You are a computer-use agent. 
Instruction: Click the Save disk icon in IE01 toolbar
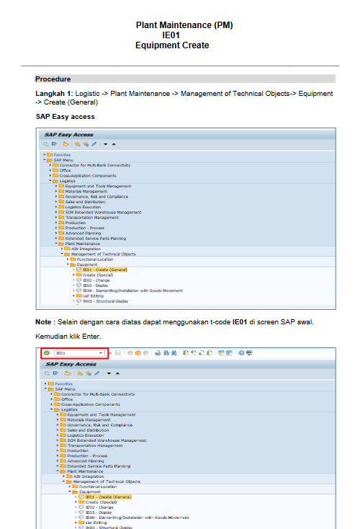click(118, 353)
